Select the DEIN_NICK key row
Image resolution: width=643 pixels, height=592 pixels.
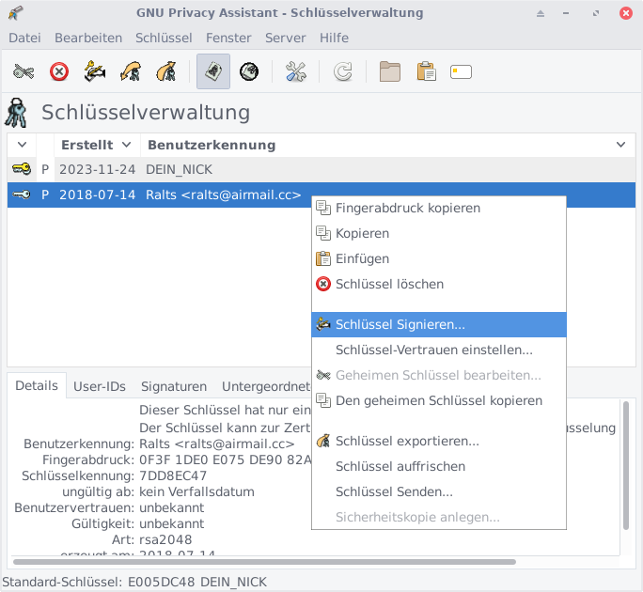[179, 170]
